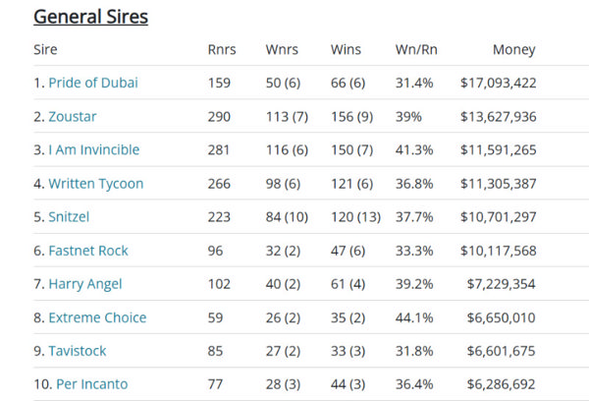Click the Money column header
The image size is (589, 401).
click(x=515, y=49)
